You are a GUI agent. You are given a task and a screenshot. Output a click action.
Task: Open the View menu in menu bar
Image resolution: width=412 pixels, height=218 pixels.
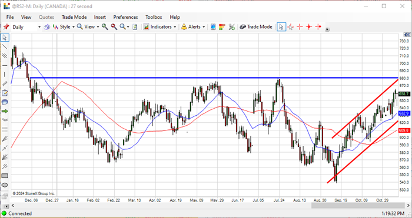pos(26,17)
